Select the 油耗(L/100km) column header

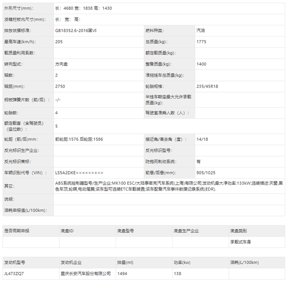point(245,263)
